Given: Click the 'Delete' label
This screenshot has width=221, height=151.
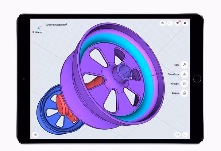Looking at the screenshot, I should click(175, 93).
